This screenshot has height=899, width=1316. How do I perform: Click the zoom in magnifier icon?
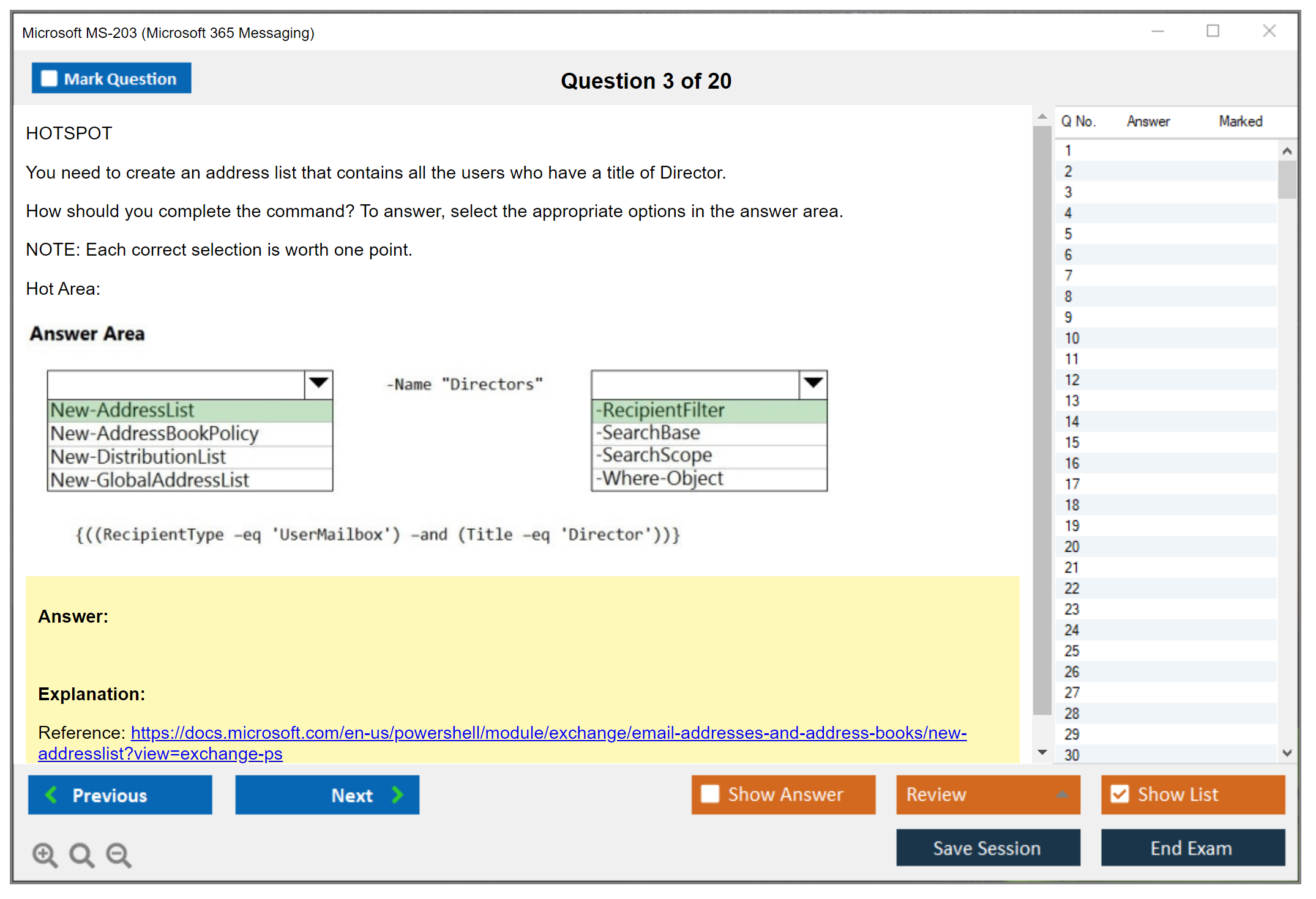45,855
